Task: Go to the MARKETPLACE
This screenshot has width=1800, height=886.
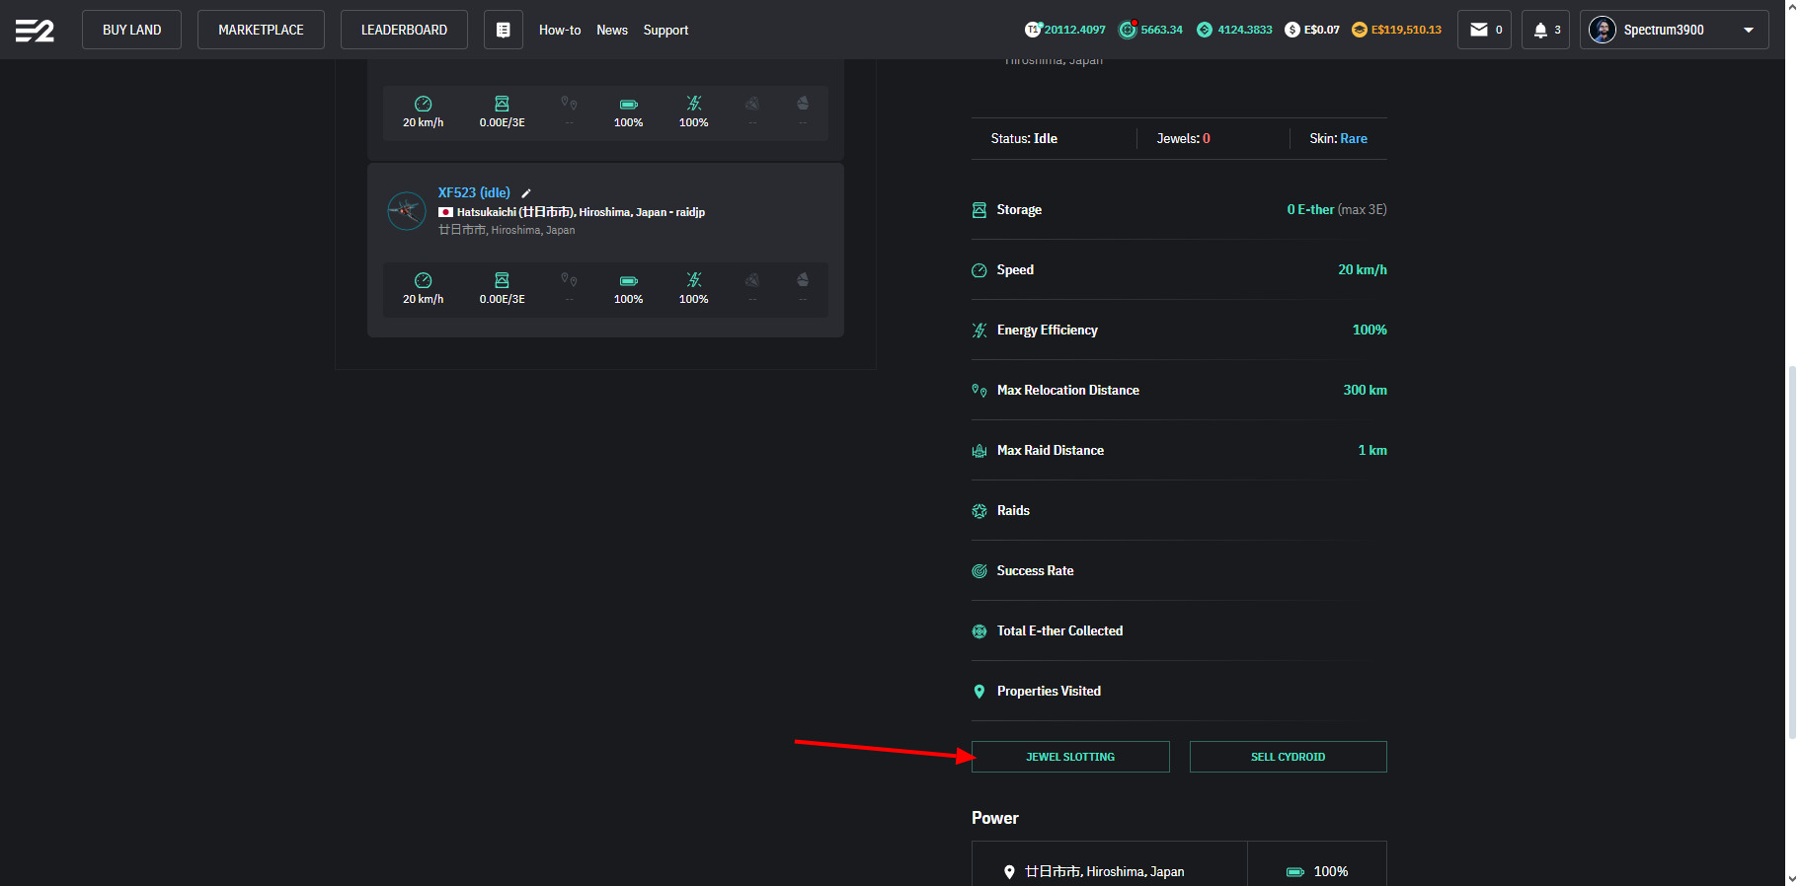Action: tap(261, 30)
